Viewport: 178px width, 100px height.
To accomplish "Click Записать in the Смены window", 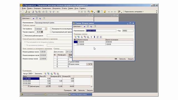I will point(122,59).
